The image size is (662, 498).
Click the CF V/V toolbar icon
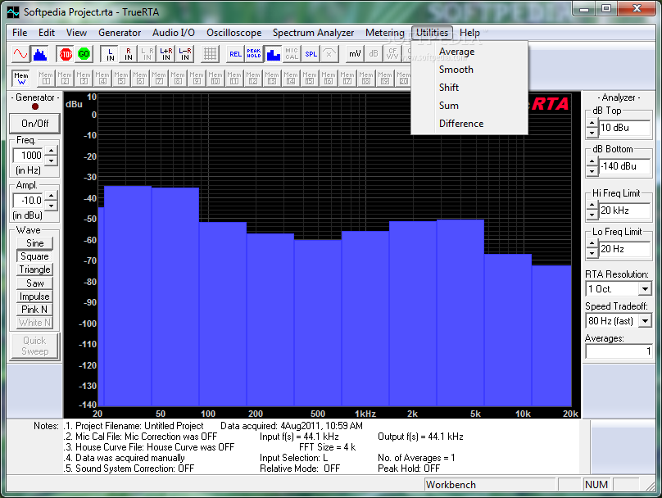click(392, 54)
